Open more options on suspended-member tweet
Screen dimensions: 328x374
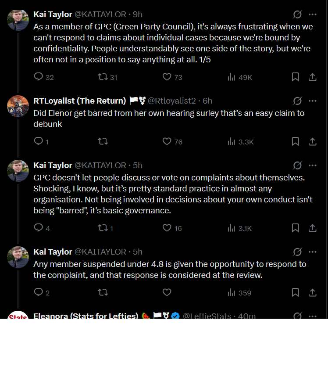312,252
